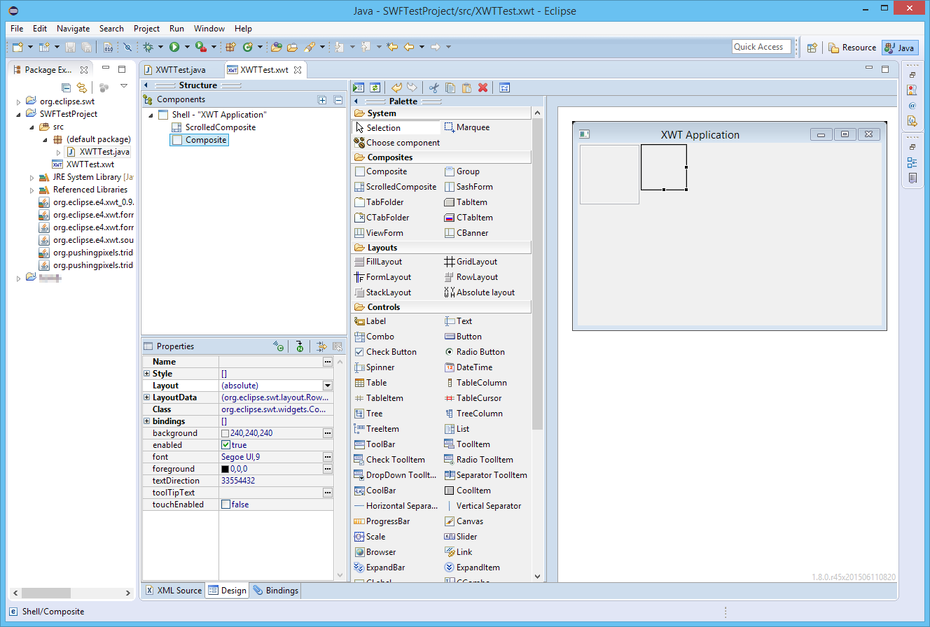Pick the Canvas control in Palette
The image size is (930, 627).
tap(464, 521)
